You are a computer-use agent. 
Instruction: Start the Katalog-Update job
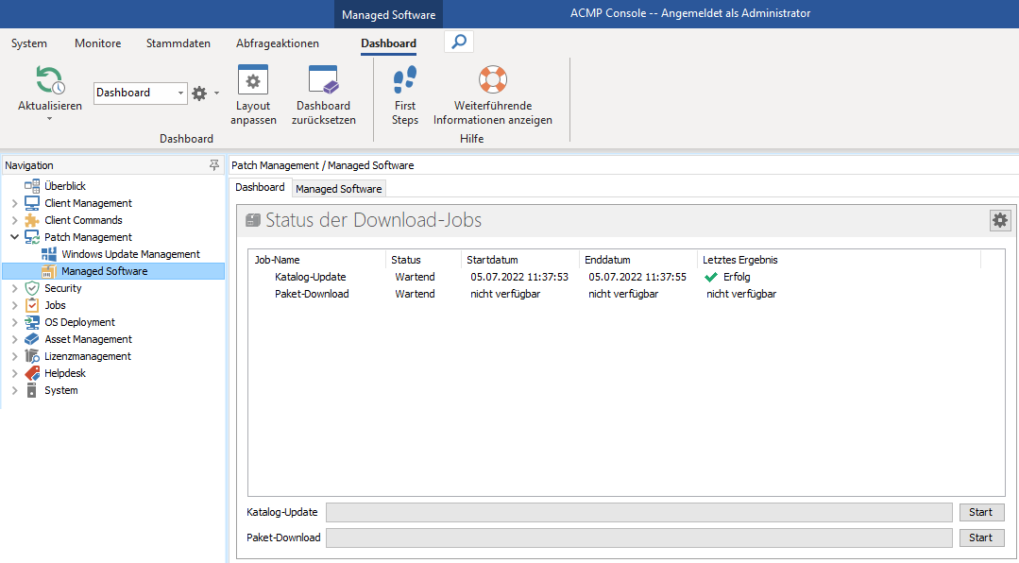(x=981, y=511)
